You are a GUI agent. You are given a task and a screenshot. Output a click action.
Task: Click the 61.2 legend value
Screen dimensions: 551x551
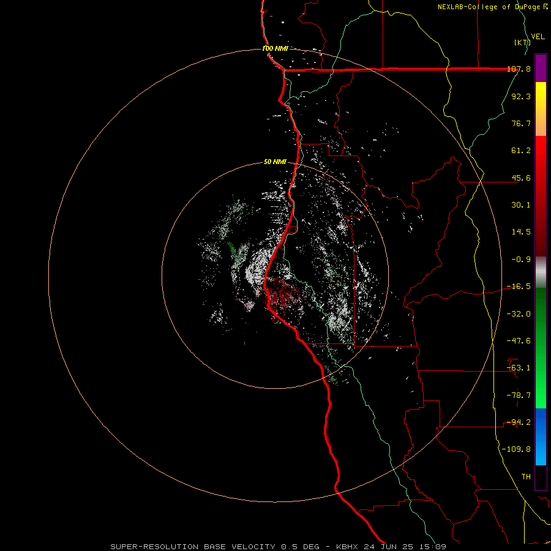521,151
